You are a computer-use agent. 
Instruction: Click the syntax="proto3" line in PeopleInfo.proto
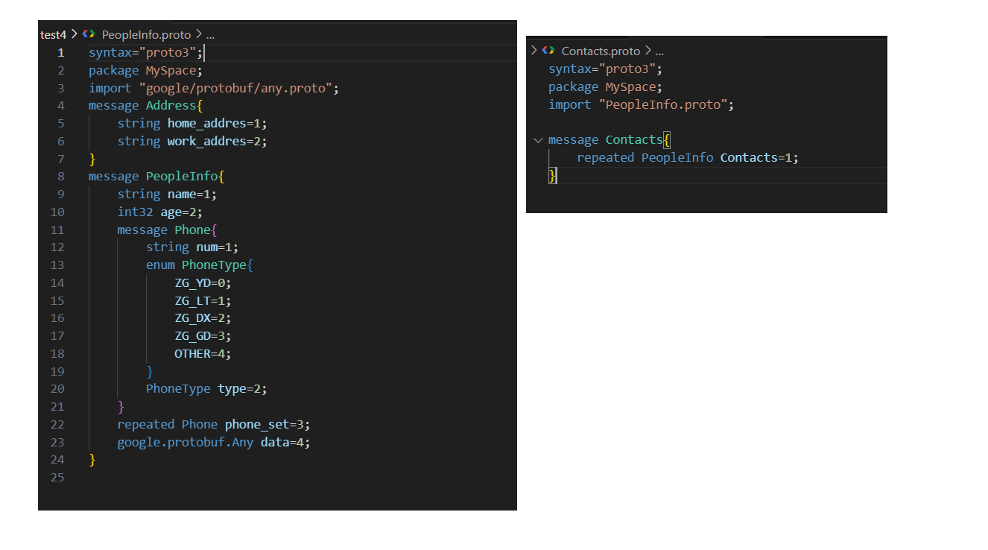click(x=146, y=52)
